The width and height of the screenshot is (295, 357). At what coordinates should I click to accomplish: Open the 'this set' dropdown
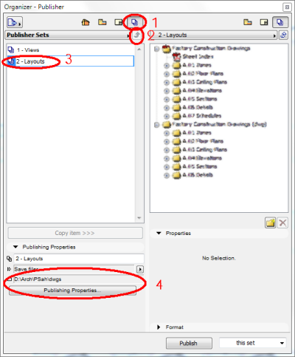[x=253, y=343]
